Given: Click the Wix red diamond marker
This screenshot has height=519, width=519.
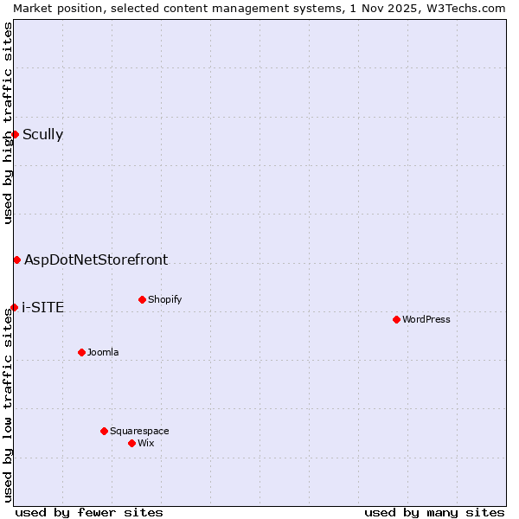Looking at the screenshot, I should (x=131, y=443).
